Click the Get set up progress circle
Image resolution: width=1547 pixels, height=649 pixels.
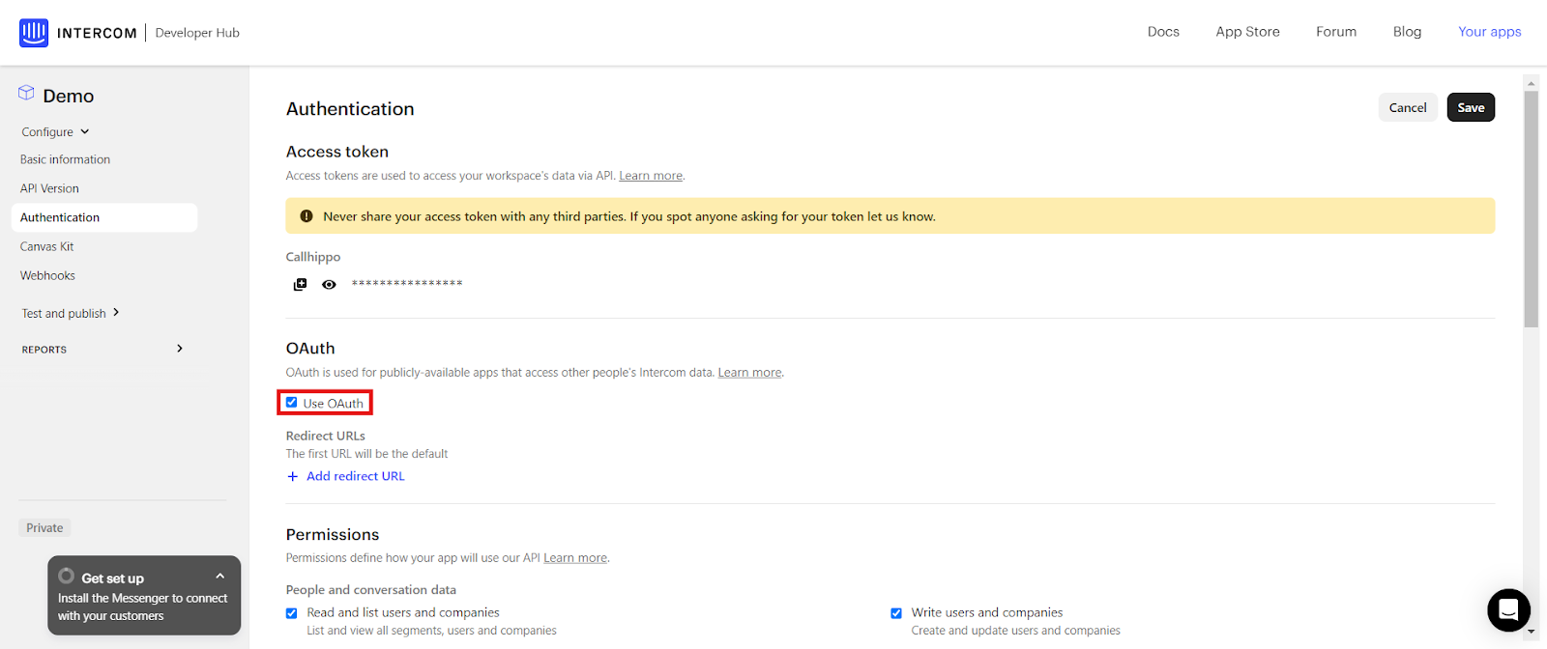(x=67, y=577)
